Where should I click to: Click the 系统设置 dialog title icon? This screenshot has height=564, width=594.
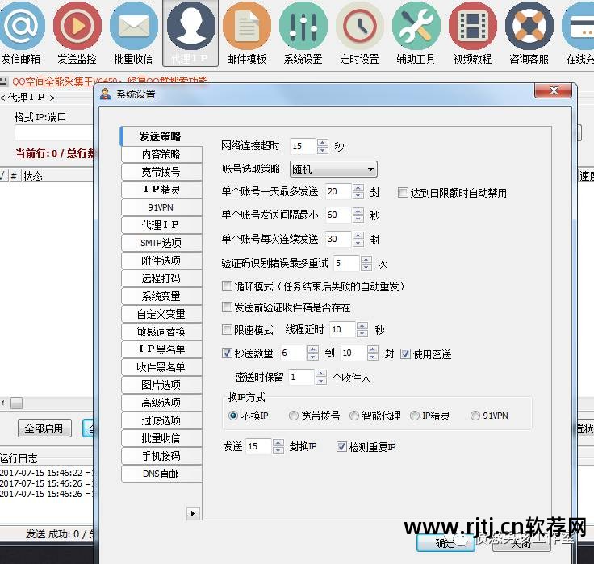pyautogui.click(x=105, y=94)
